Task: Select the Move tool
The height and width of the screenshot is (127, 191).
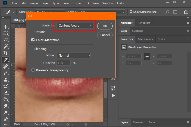Action: point(5,27)
